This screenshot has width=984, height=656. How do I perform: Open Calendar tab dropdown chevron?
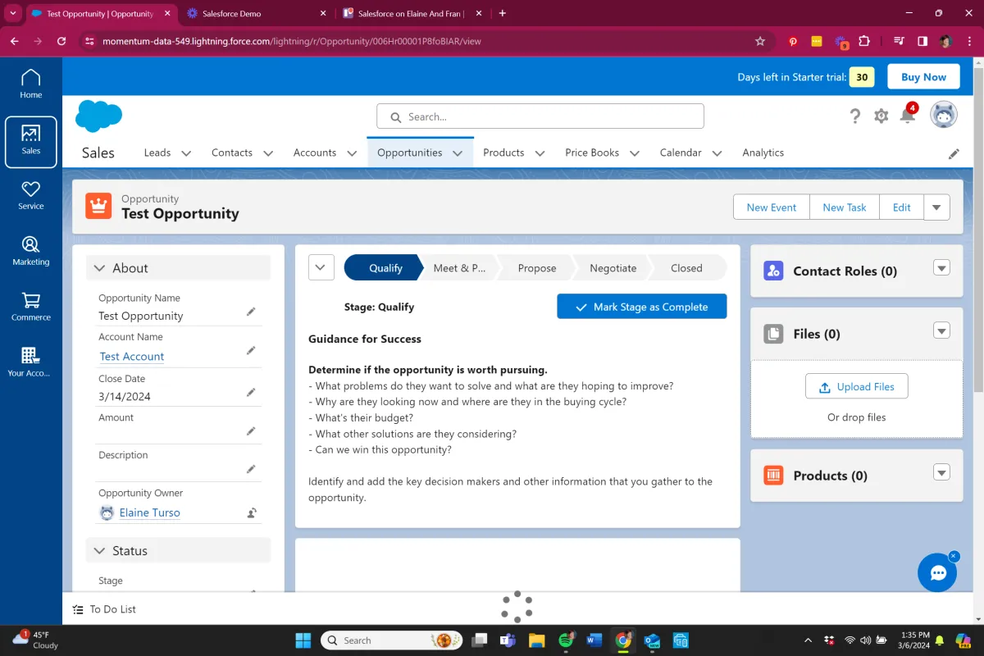coord(717,153)
